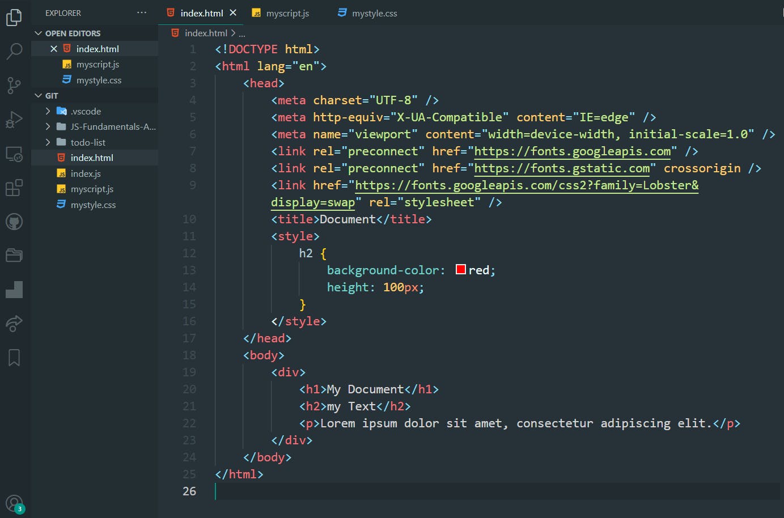Click the background-color property name
Image resolution: width=784 pixels, height=518 pixels.
[x=383, y=270]
